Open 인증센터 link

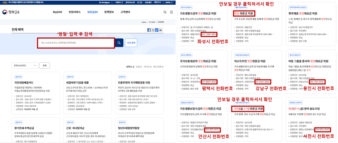pos(148,2)
